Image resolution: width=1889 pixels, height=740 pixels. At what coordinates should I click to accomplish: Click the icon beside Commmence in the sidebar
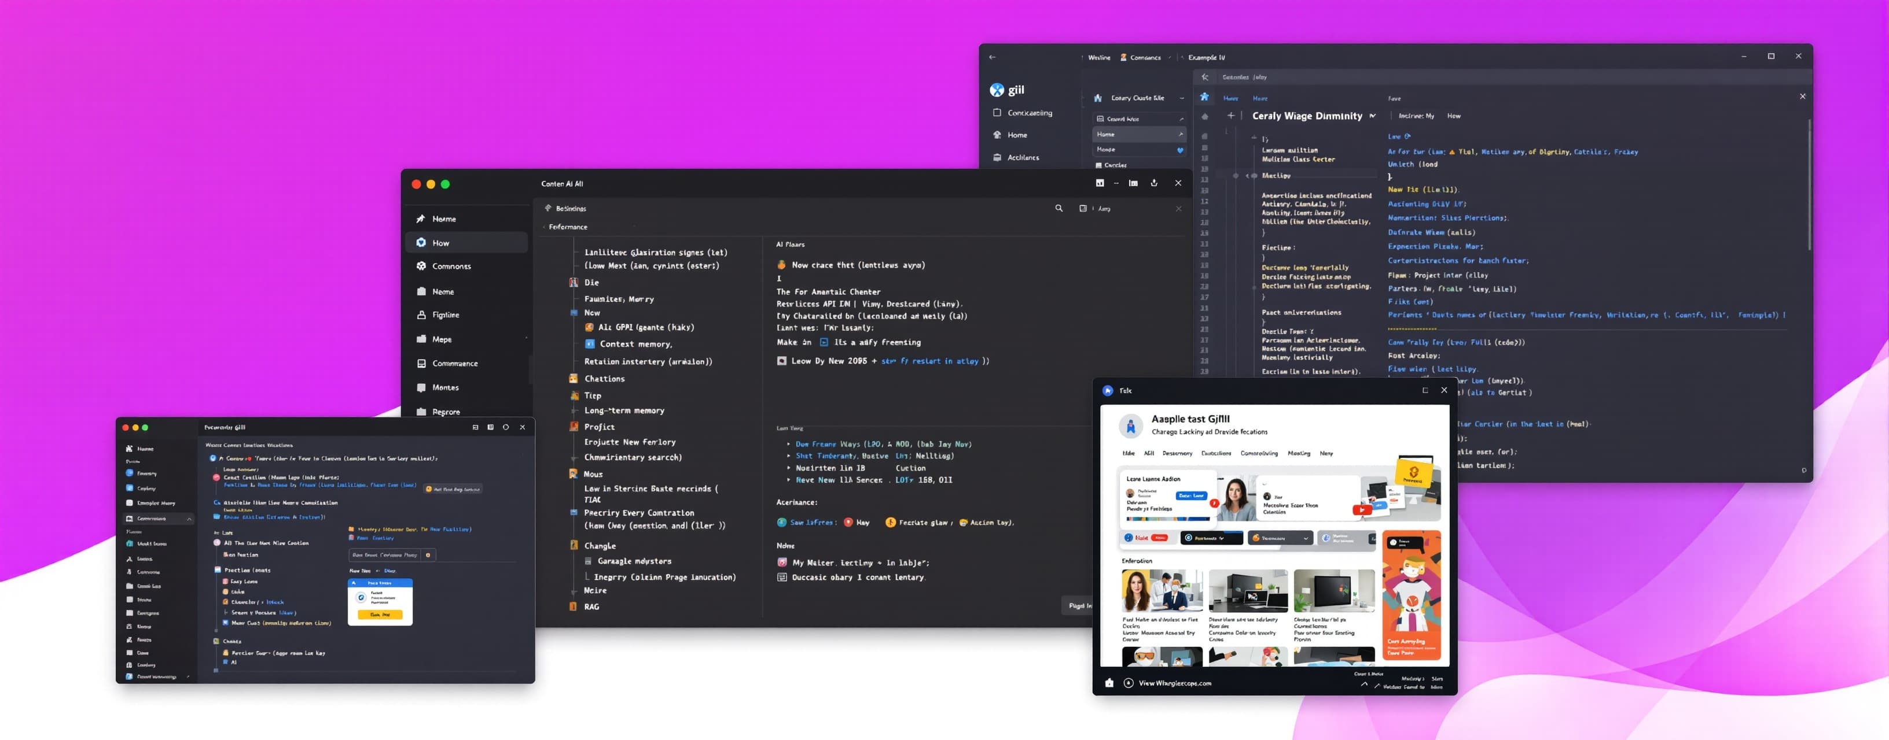(421, 364)
